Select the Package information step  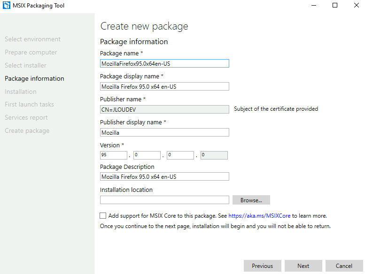pyautogui.click(x=34, y=78)
